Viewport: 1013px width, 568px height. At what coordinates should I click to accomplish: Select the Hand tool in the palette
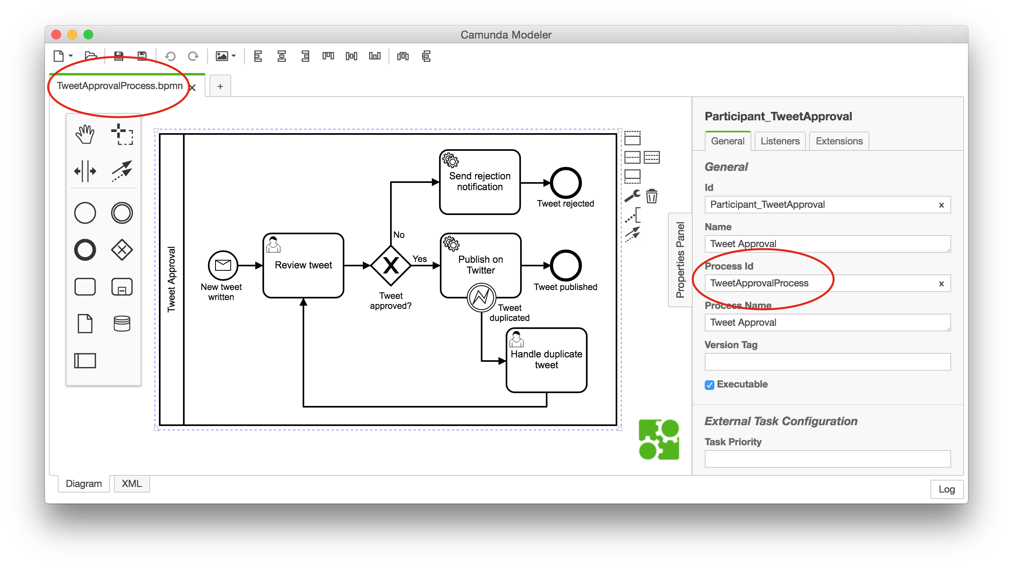click(x=85, y=134)
